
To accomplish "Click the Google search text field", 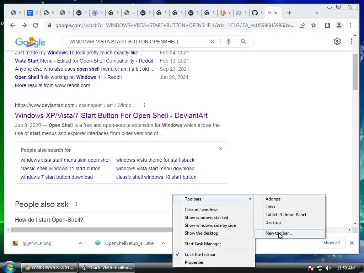I will (x=137, y=42).
